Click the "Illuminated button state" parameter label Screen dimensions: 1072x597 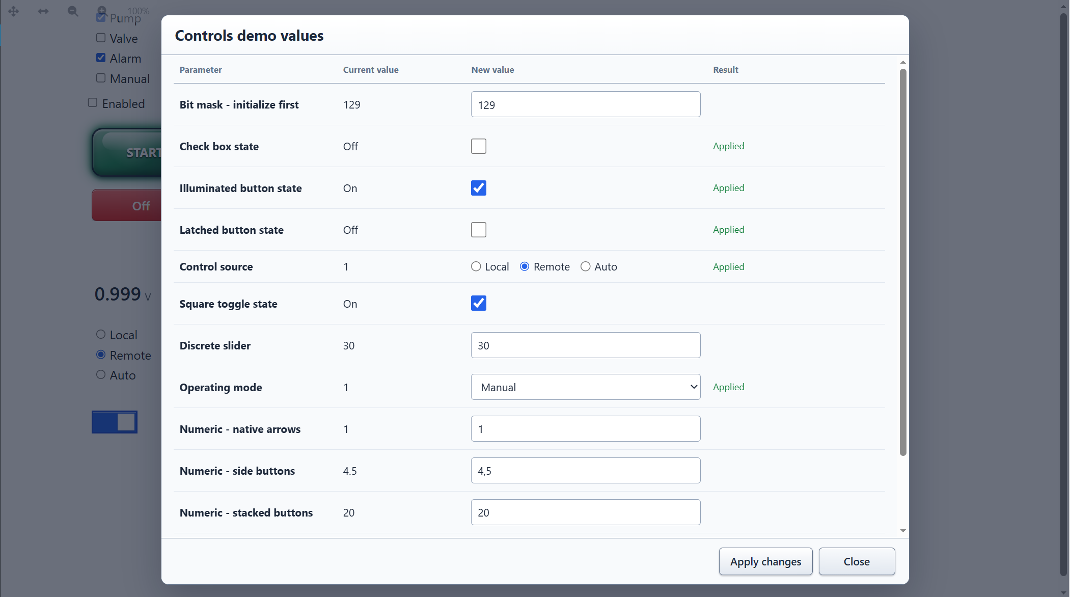coord(240,188)
